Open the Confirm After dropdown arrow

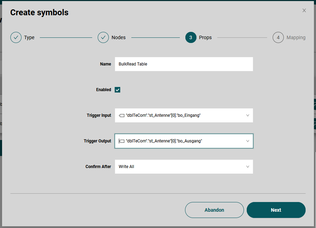click(x=248, y=167)
